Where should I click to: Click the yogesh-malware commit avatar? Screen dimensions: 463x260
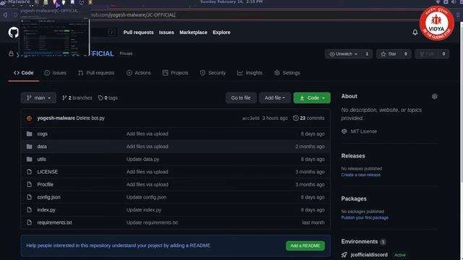click(29, 118)
